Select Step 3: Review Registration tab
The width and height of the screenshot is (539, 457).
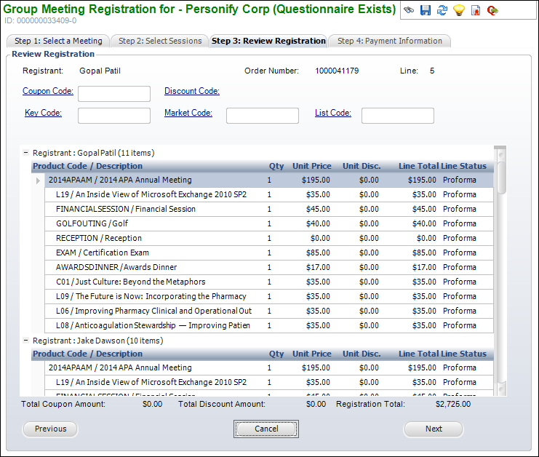point(268,41)
